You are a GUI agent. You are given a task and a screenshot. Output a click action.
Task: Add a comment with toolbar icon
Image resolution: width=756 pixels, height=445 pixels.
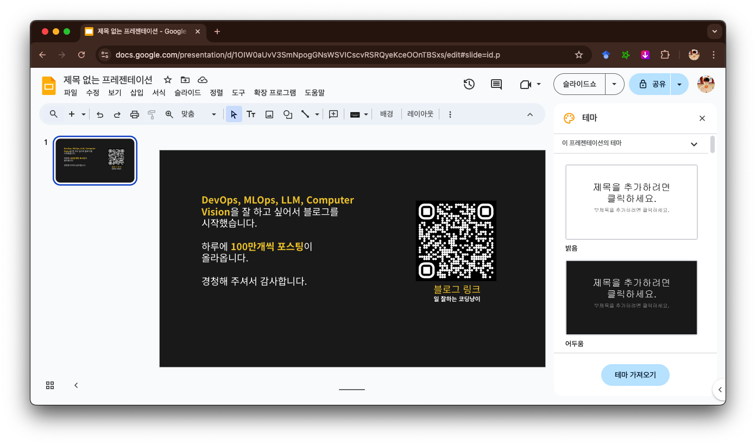(333, 114)
